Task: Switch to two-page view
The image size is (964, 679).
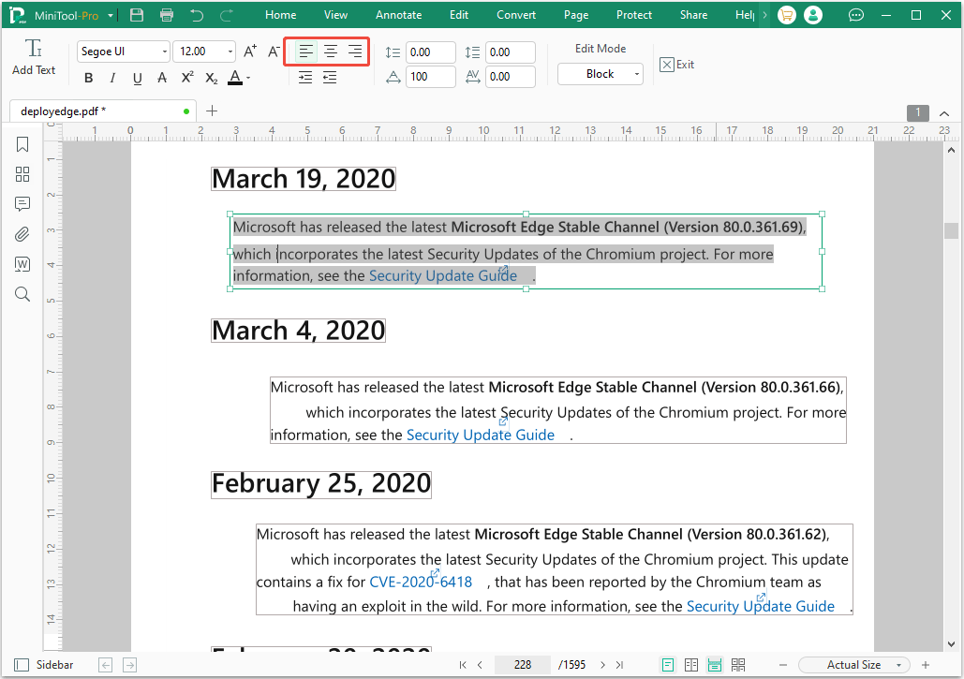Action: [x=691, y=665]
